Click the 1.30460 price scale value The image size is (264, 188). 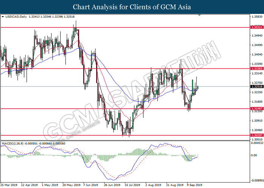coord(257,130)
